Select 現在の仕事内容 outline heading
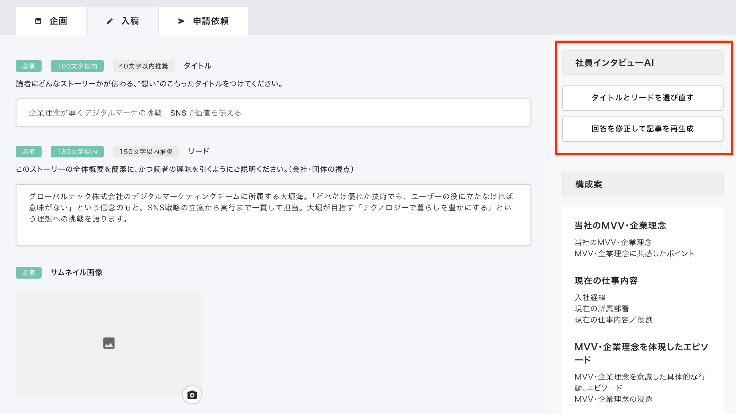Image resolution: width=736 pixels, height=414 pixels. click(606, 281)
